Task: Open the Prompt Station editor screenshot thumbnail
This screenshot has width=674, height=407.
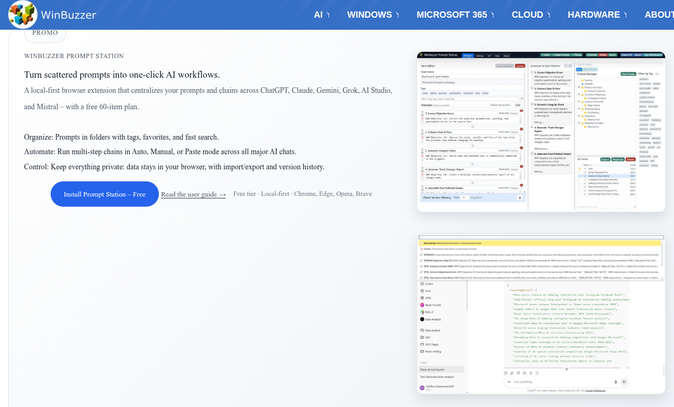Action: point(540,132)
